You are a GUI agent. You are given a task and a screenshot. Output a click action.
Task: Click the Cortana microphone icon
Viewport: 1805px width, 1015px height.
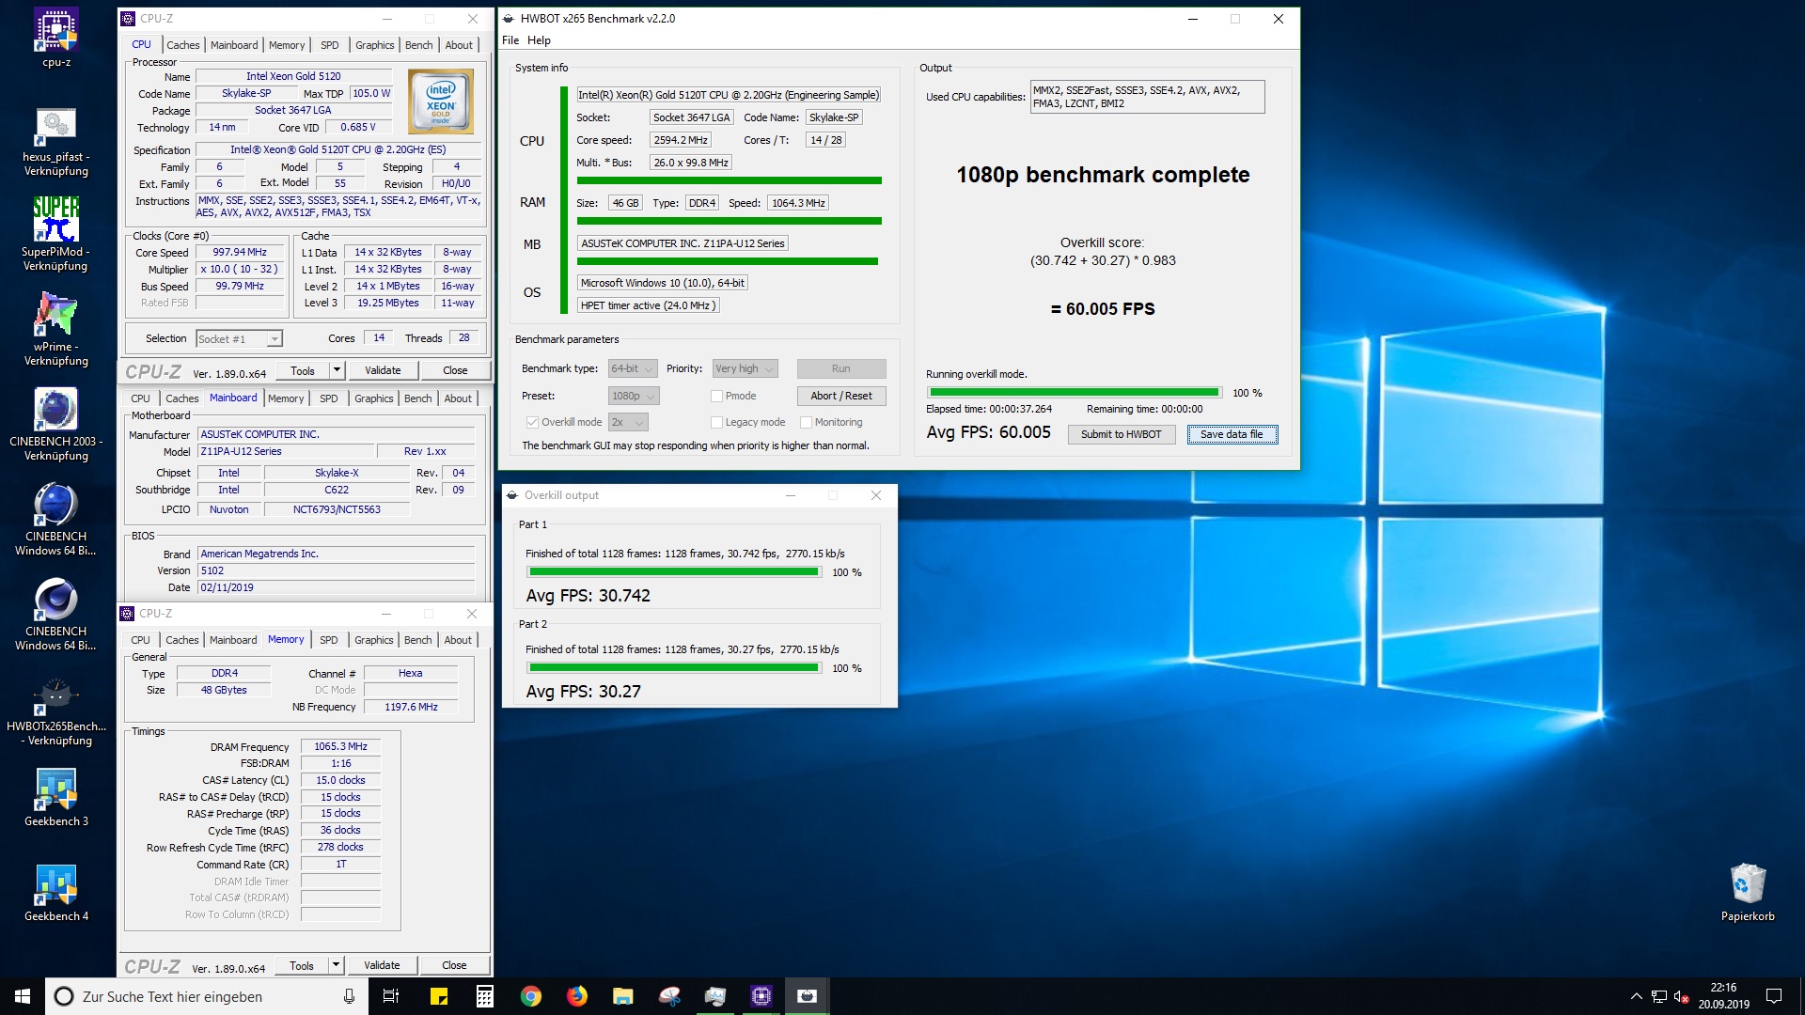(349, 996)
